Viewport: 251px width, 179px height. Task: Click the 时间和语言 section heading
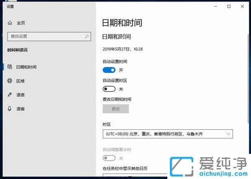(x=18, y=50)
